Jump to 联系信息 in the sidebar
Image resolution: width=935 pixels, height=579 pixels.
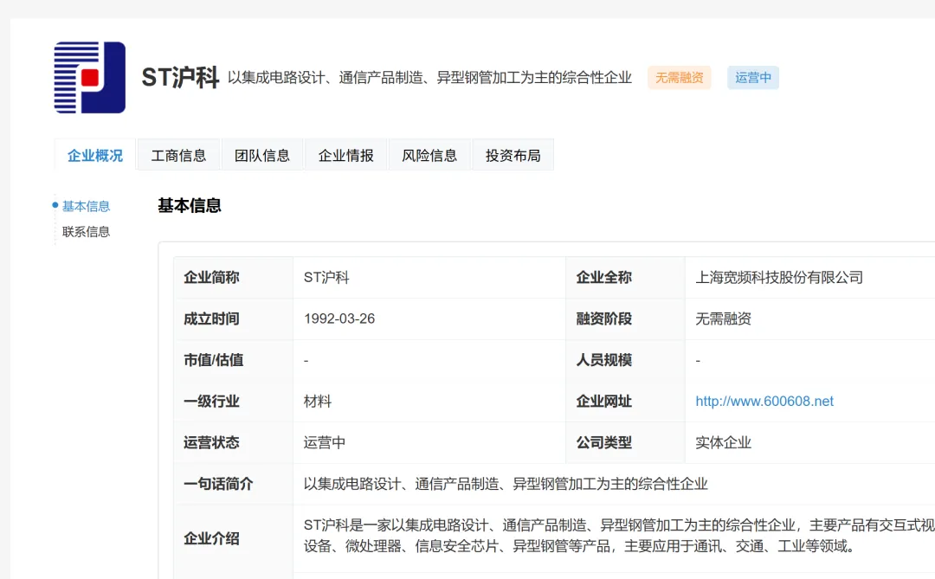tap(86, 231)
